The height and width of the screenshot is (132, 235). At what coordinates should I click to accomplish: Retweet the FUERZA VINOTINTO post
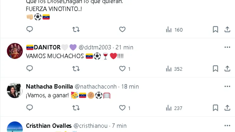[76, 30]
